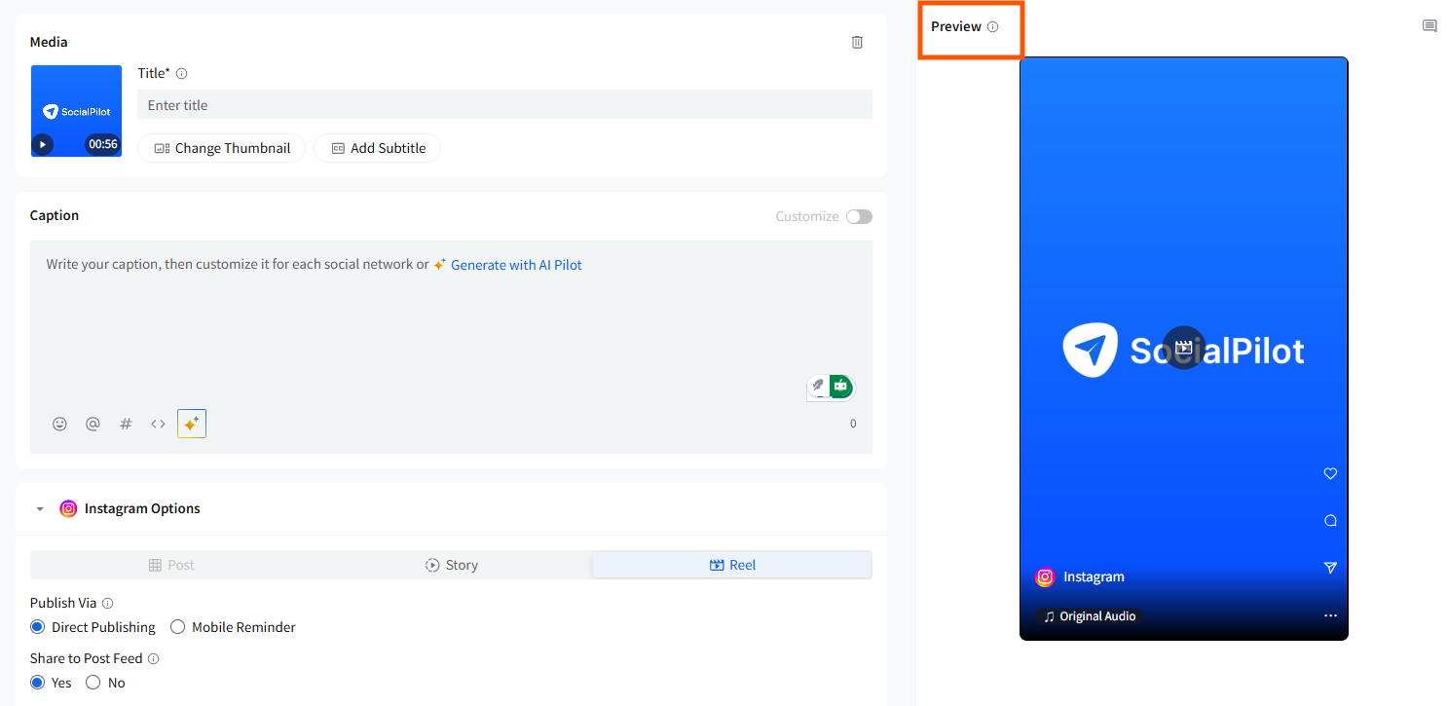
Task: Select the Post tab
Action: (x=171, y=565)
